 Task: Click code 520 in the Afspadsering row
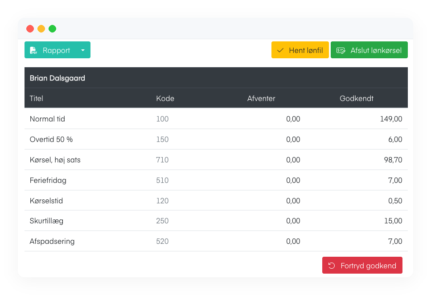[x=162, y=241]
